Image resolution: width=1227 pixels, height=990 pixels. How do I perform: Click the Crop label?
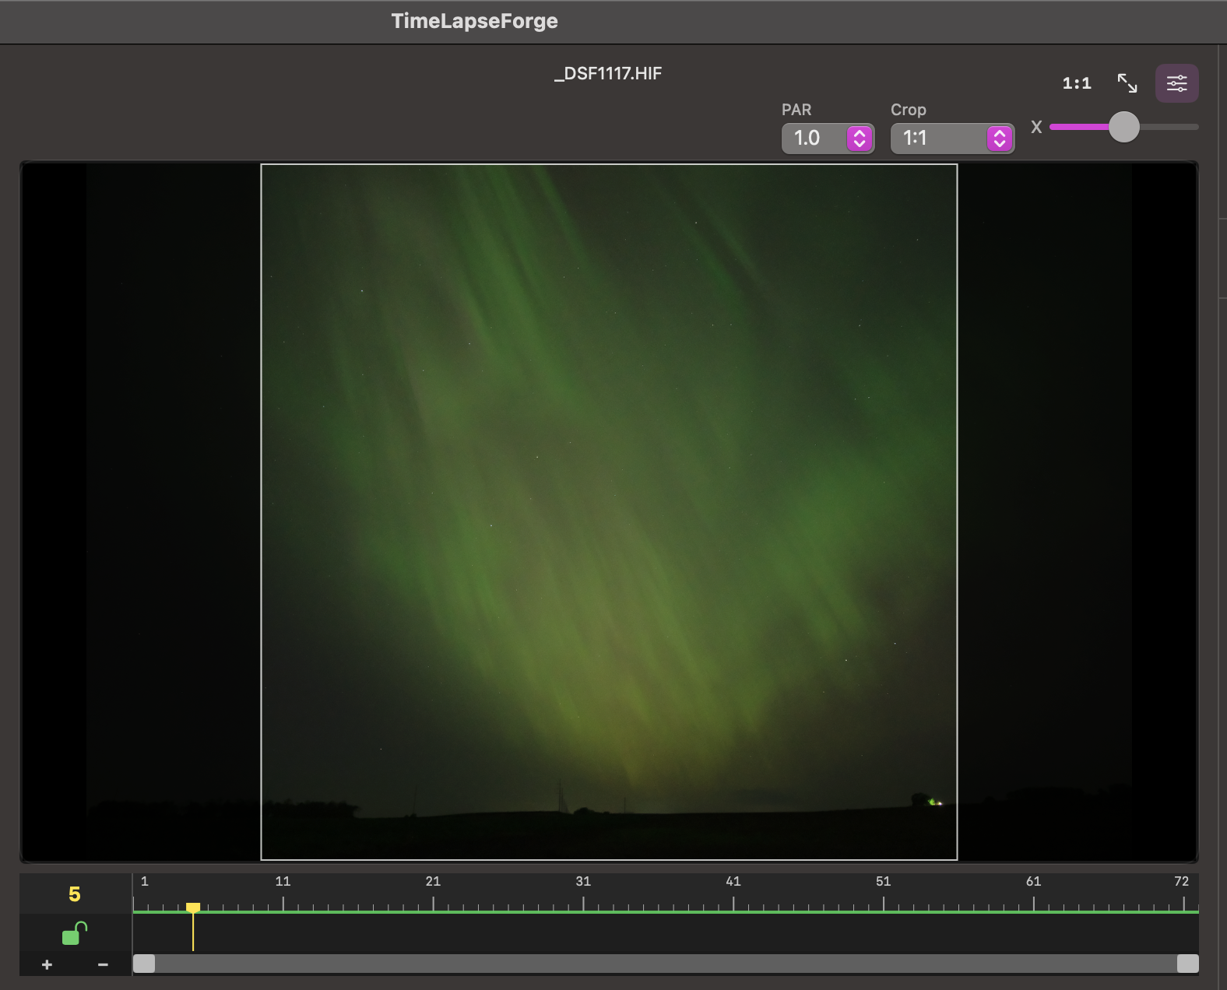[x=909, y=110]
